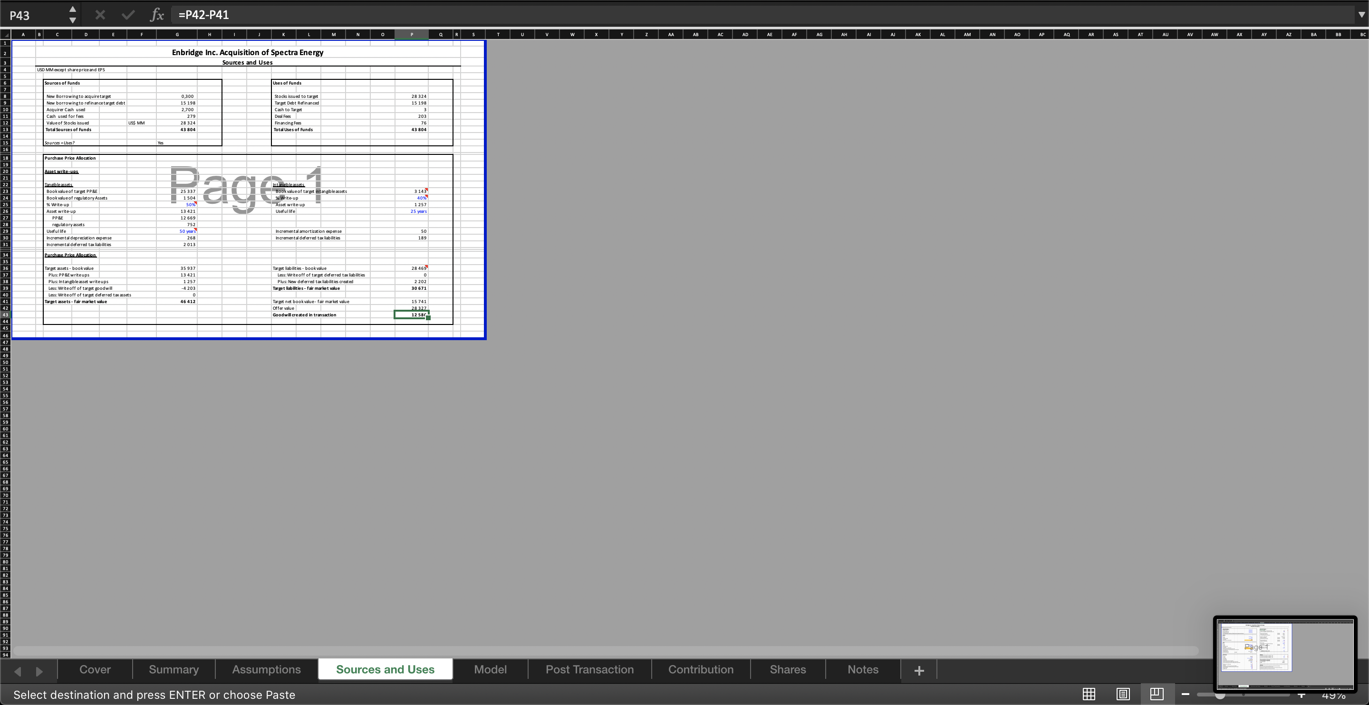Select the blue '25 years' cell
1369x705 pixels.
point(418,211)
